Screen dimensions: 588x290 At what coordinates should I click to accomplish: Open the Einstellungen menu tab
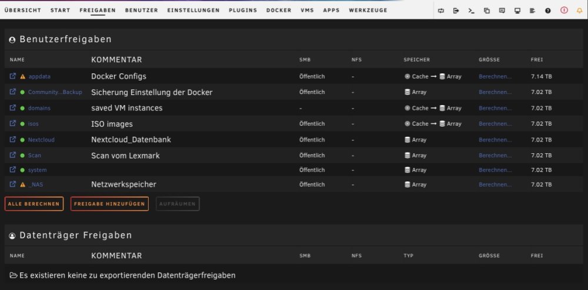click(193, 10)
